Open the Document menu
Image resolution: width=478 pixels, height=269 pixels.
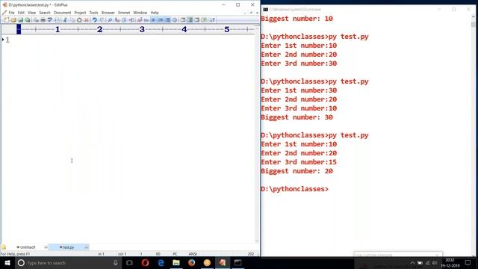(x=62, y=13)
